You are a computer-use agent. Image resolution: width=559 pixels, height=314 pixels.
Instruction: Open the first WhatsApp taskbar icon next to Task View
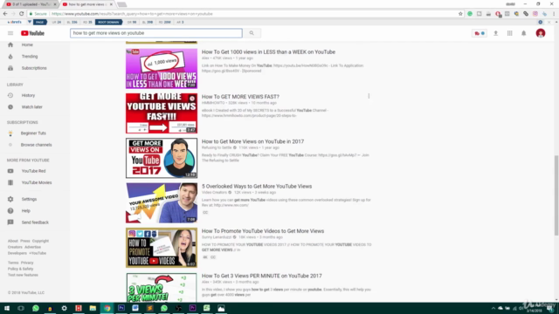(x=35, y=308)
